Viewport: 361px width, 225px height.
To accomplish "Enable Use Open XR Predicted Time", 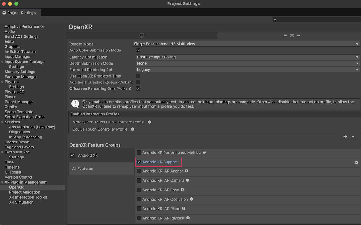I will click(x=138, y=76).
